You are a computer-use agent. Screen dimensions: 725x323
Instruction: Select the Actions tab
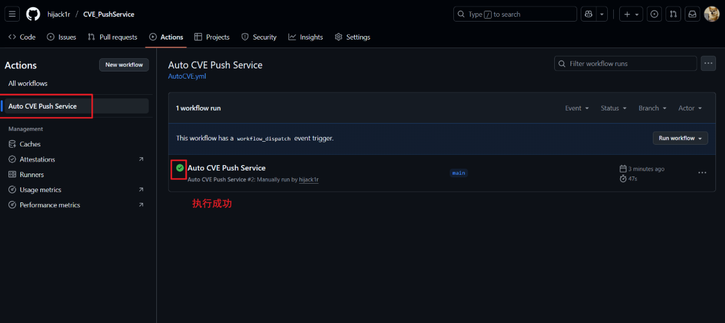coord(166,37)
